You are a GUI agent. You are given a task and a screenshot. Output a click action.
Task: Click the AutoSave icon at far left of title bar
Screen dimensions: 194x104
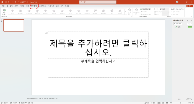[x=2, y=2]
